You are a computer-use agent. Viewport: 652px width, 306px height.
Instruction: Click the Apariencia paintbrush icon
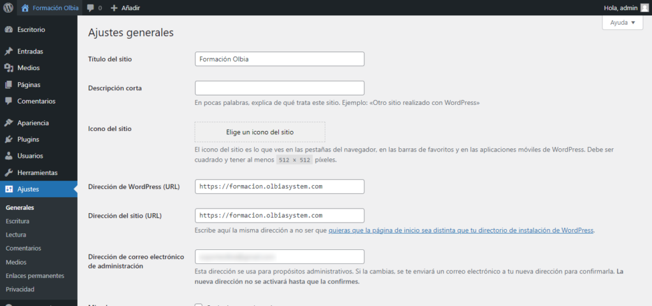coord(8,123)
